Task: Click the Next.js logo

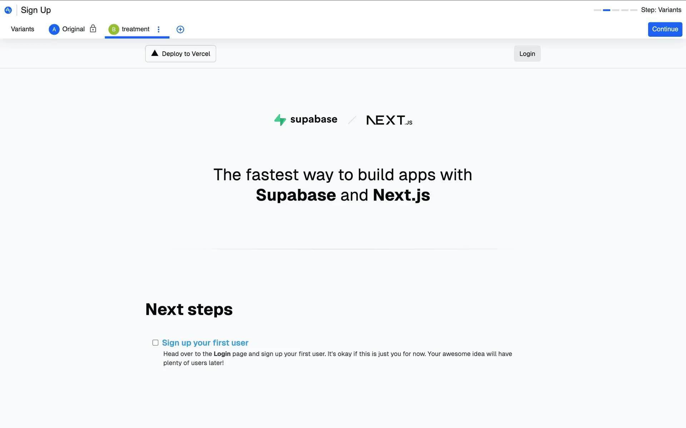Action: (x=389, y=120)
